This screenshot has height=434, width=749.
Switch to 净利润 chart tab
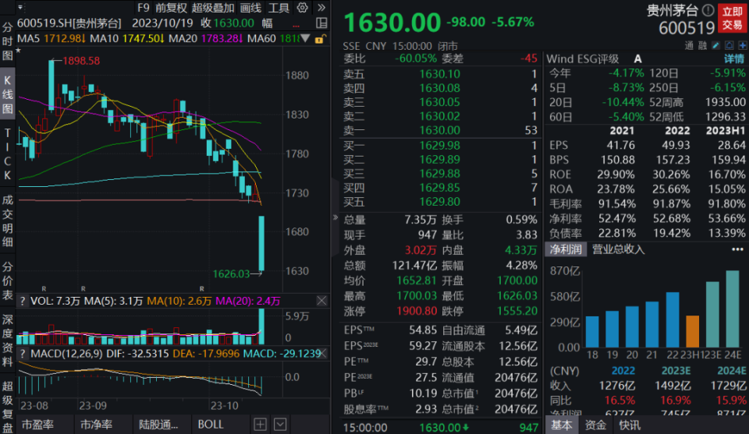point(566,249)
